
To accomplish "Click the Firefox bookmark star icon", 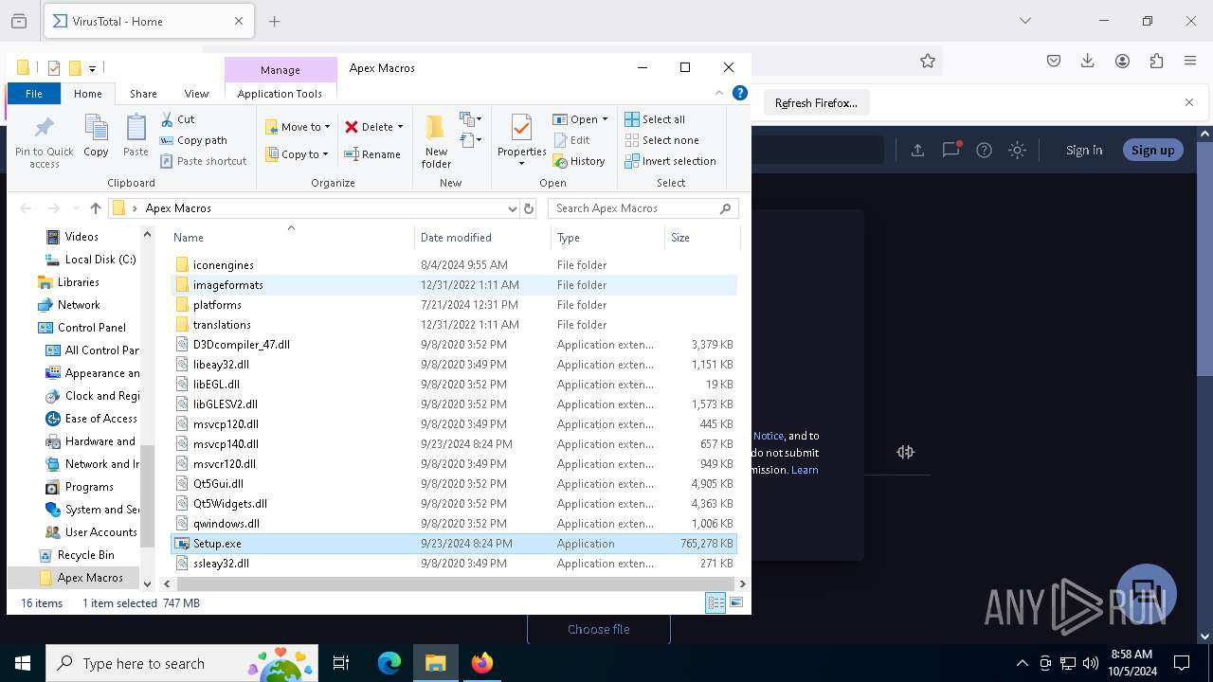I will point(928,61).
